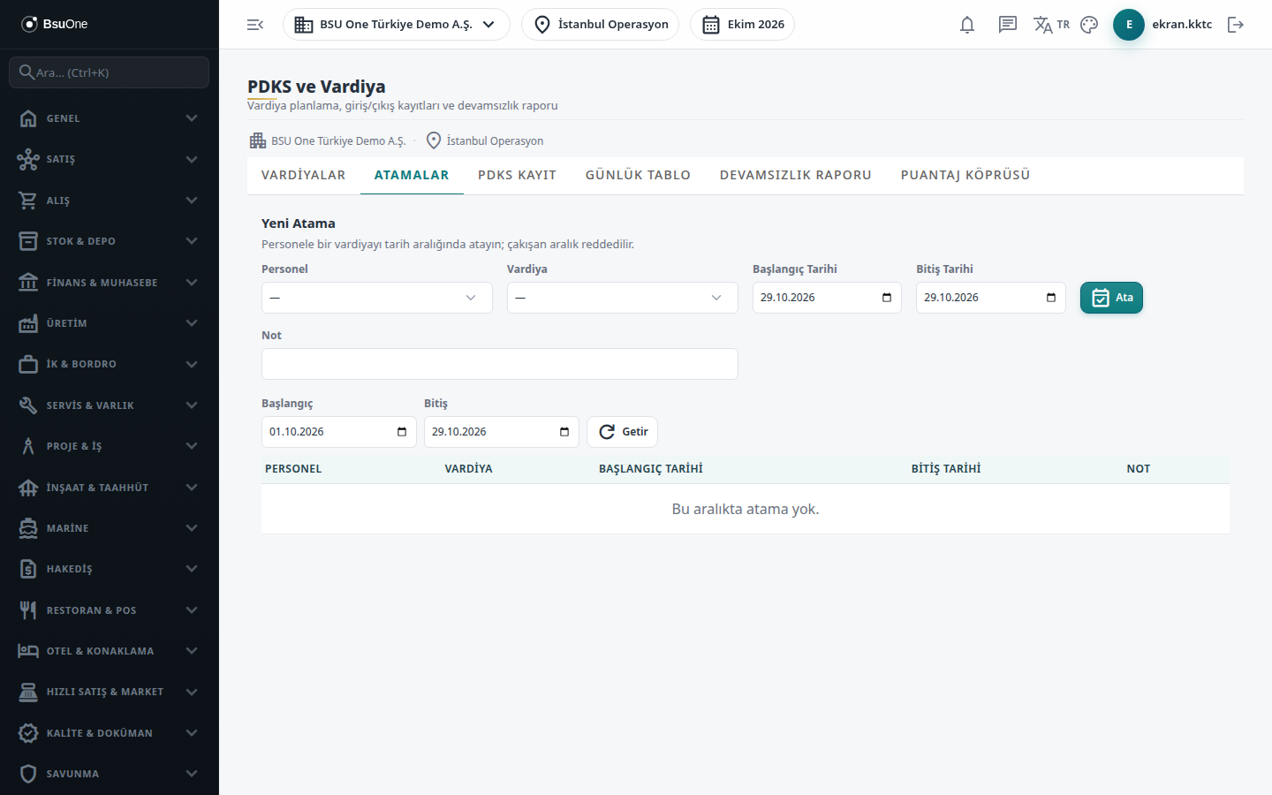
Task: Open the Günlük Tablo tab
Action: (x=638, y=175)
